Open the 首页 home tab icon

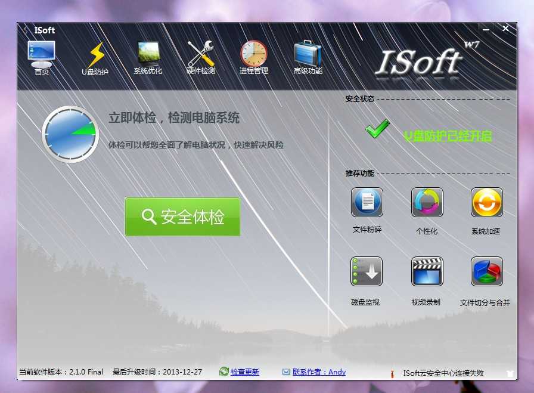[x=41, y=54]
